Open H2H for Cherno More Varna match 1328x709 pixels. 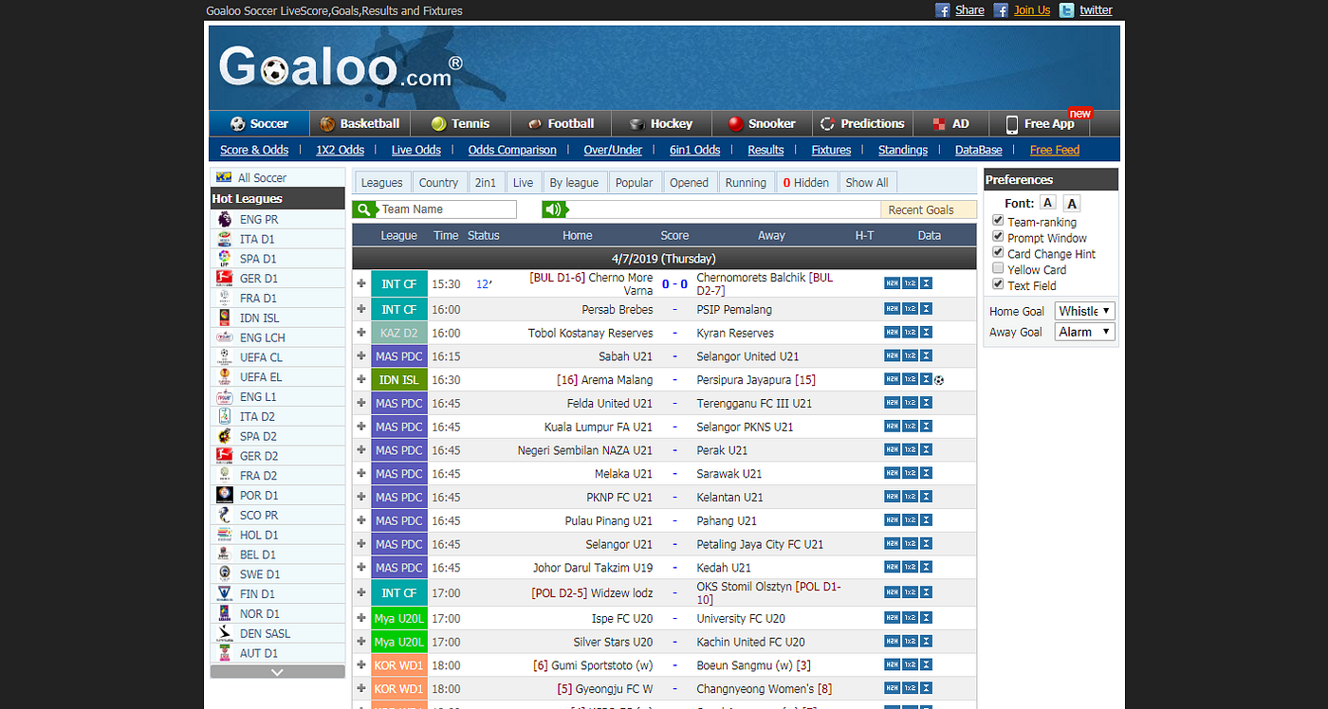(x=892, y=282)
